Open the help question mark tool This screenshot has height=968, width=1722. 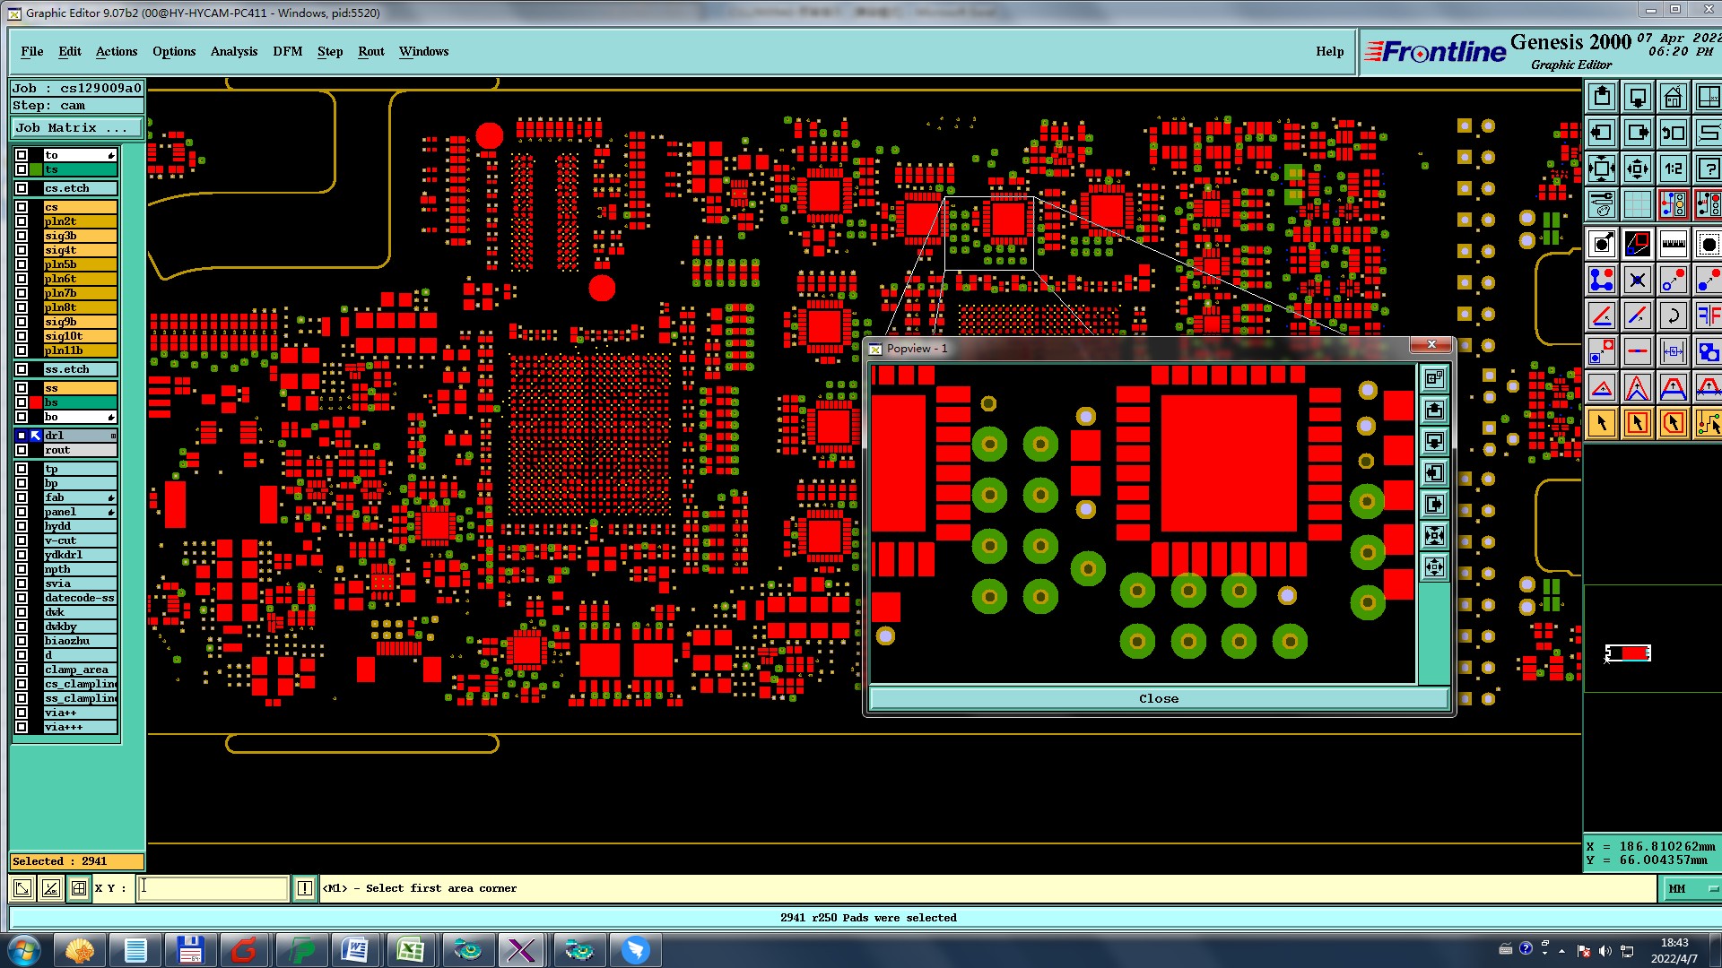click(x=1709, y=169)
